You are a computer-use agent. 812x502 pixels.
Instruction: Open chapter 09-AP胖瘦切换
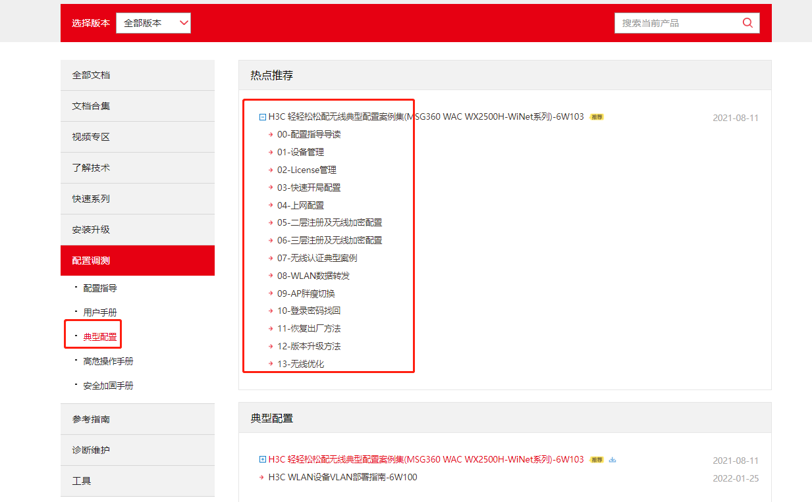pyautogui.click(x=306, y=293)
